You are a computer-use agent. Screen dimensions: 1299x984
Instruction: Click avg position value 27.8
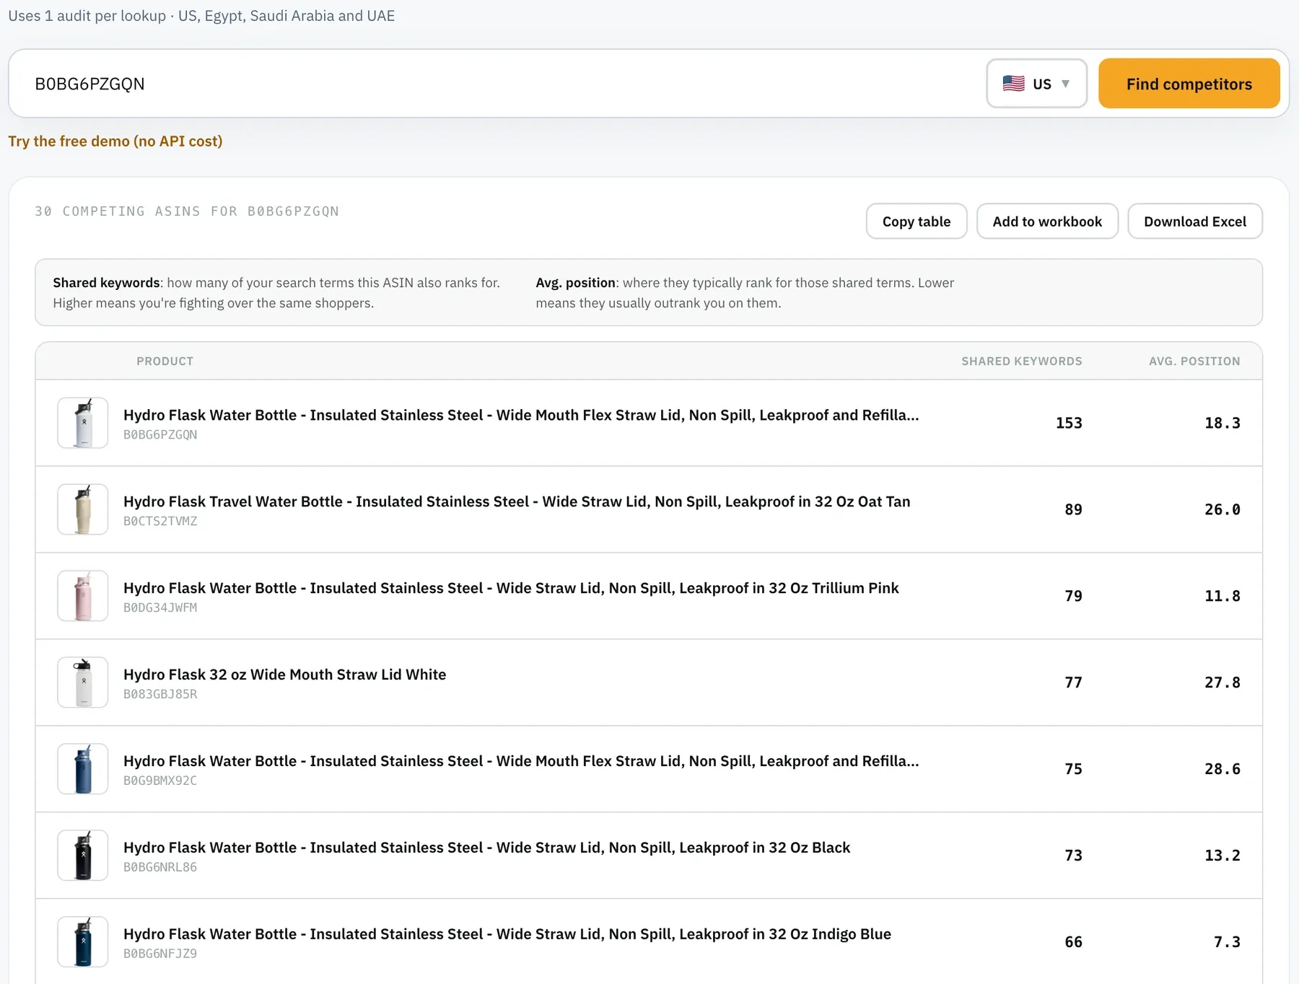[x=1223, y=682]
